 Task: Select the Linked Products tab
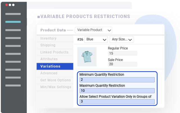[54, 52]
